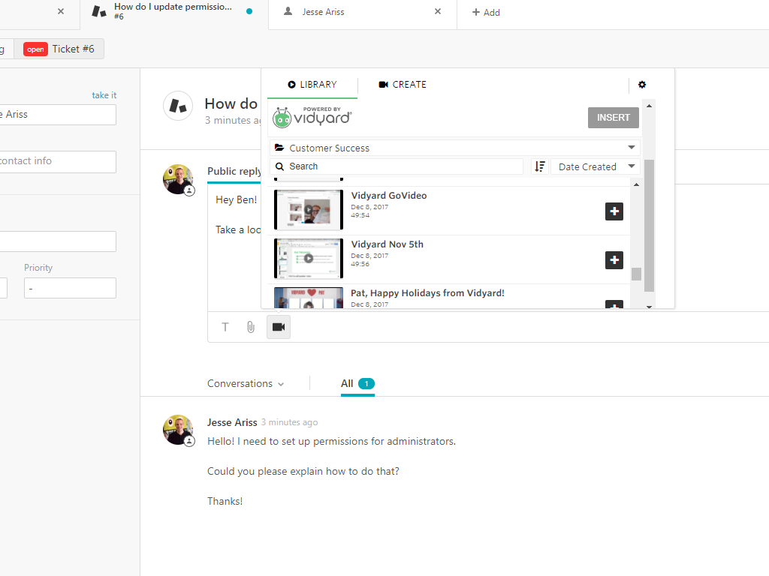This screenshot has height=576, width=769.
Task: Toggle the sort order icon
Action: click(539, 166)
